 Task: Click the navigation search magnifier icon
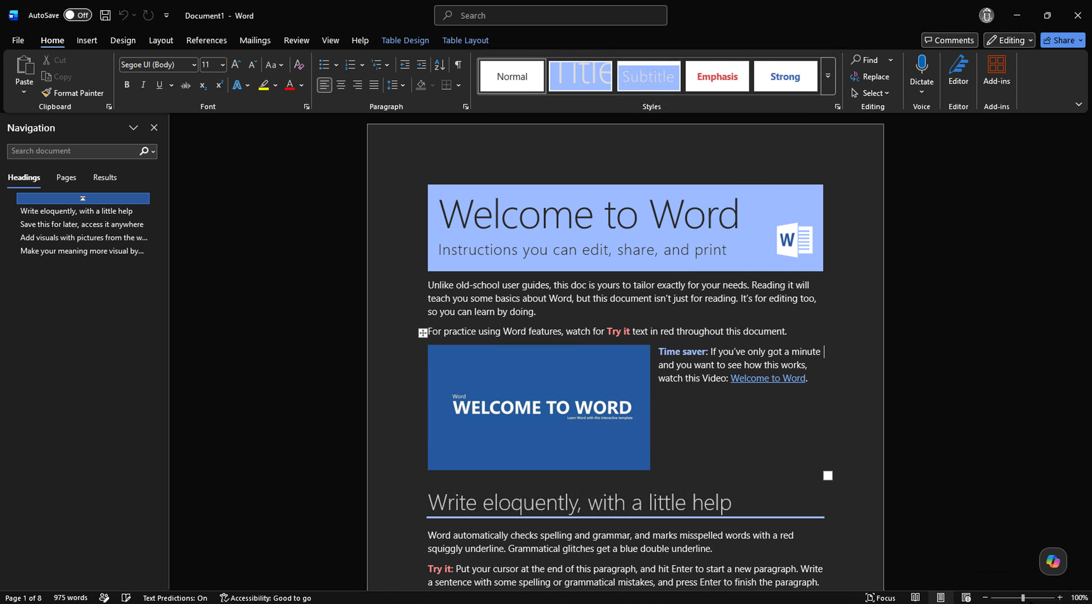[144, 151]
